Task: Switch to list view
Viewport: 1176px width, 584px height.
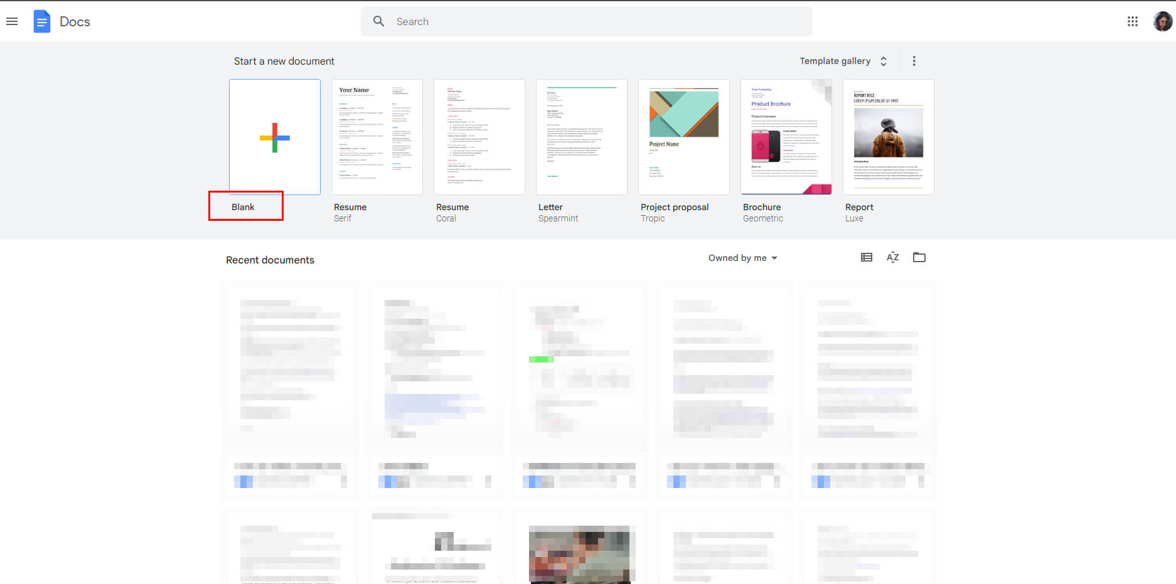Action: [x=867, y=257]
